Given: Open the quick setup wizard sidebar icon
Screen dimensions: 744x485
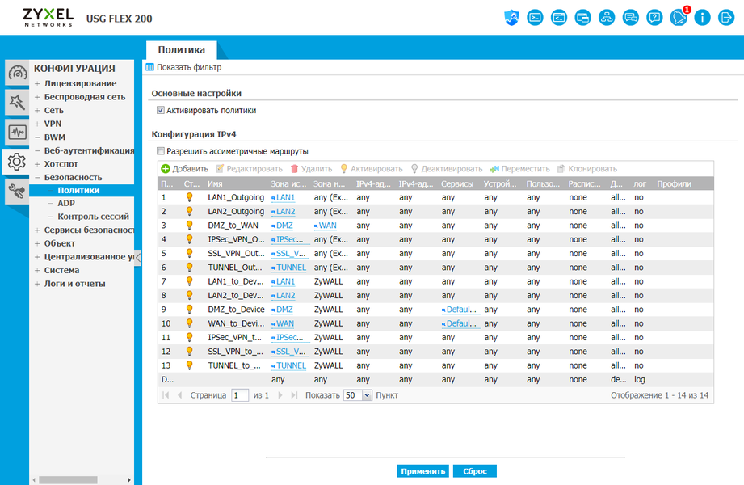Looking at the screenshot, I should tap(17, 102).
